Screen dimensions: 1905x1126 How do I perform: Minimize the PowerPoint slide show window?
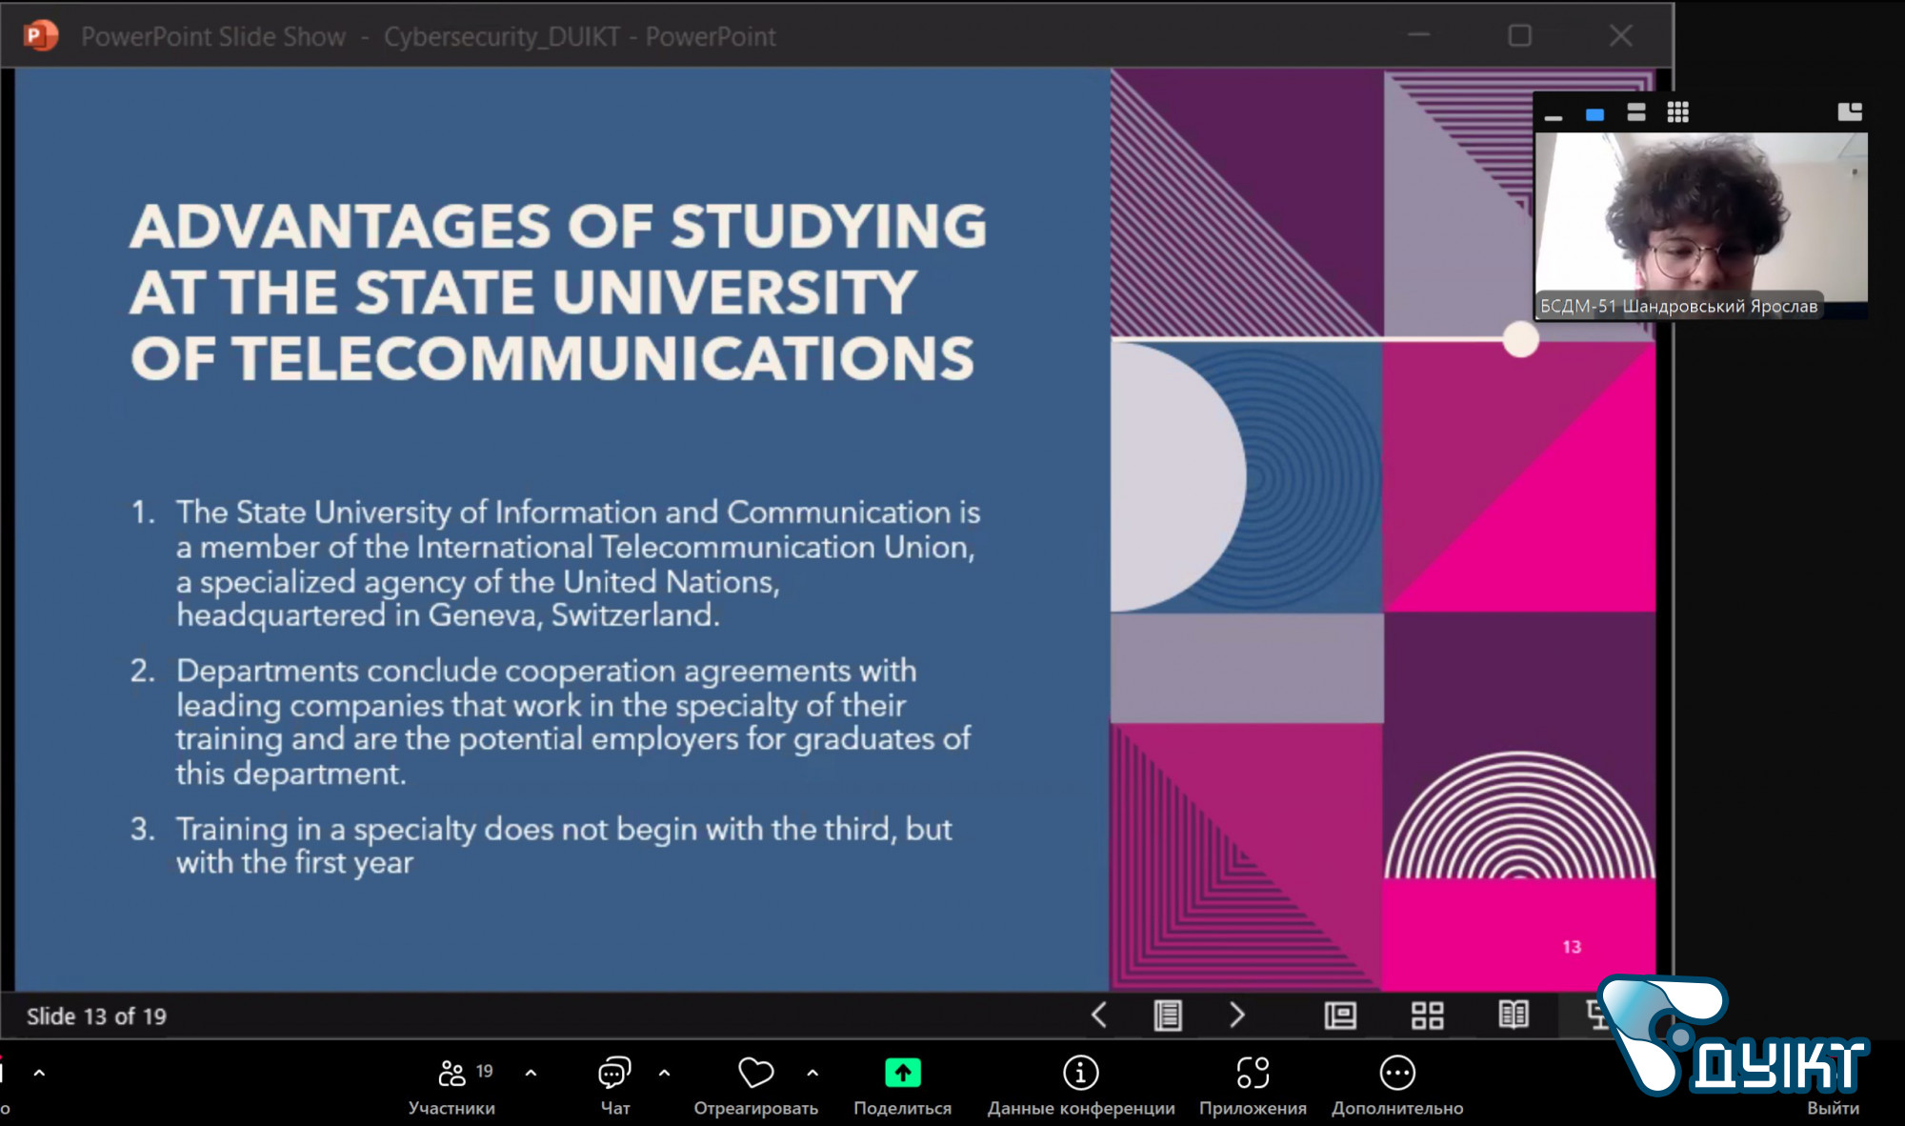pos(1419,36)
